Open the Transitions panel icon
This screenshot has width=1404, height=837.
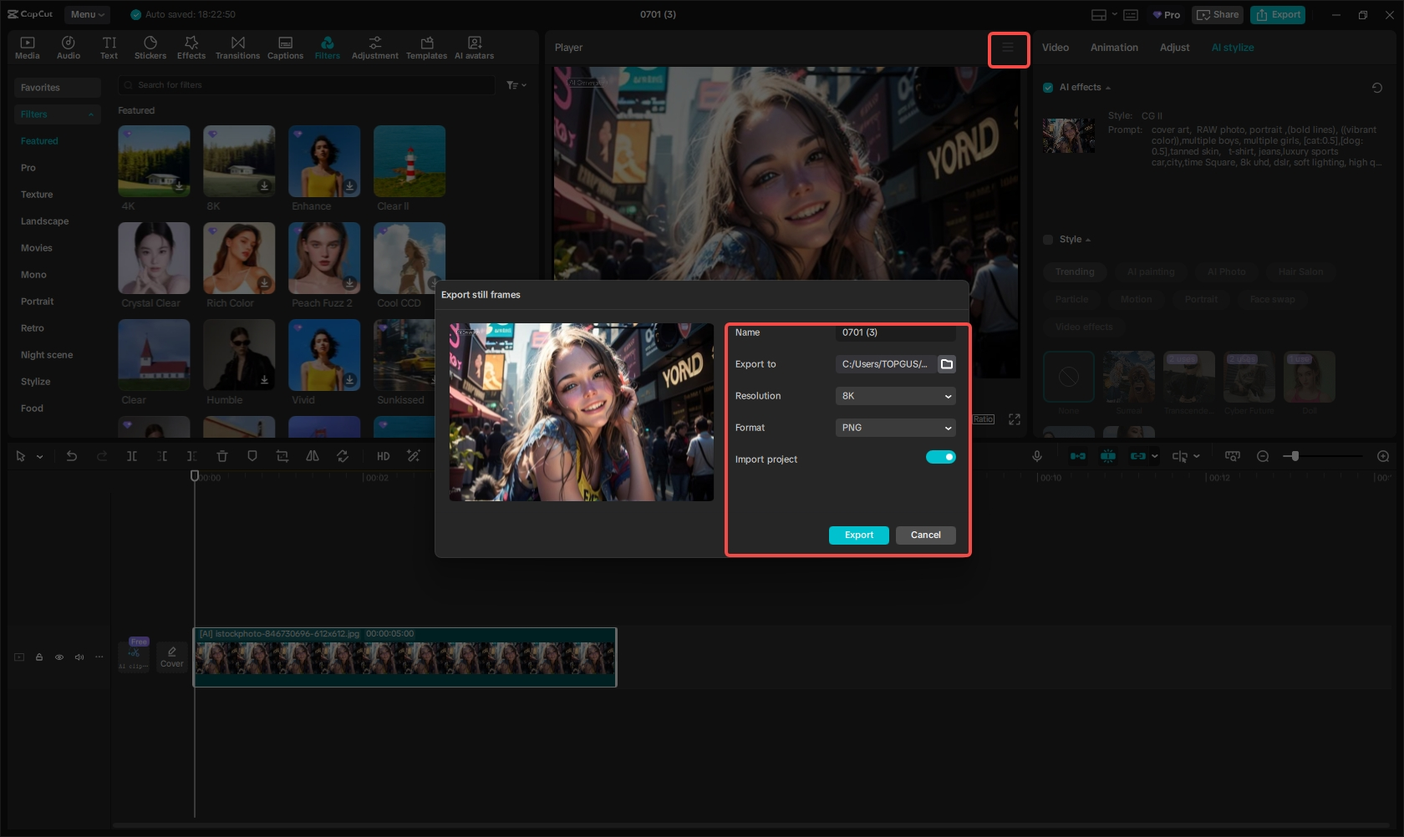coord(237,48)
